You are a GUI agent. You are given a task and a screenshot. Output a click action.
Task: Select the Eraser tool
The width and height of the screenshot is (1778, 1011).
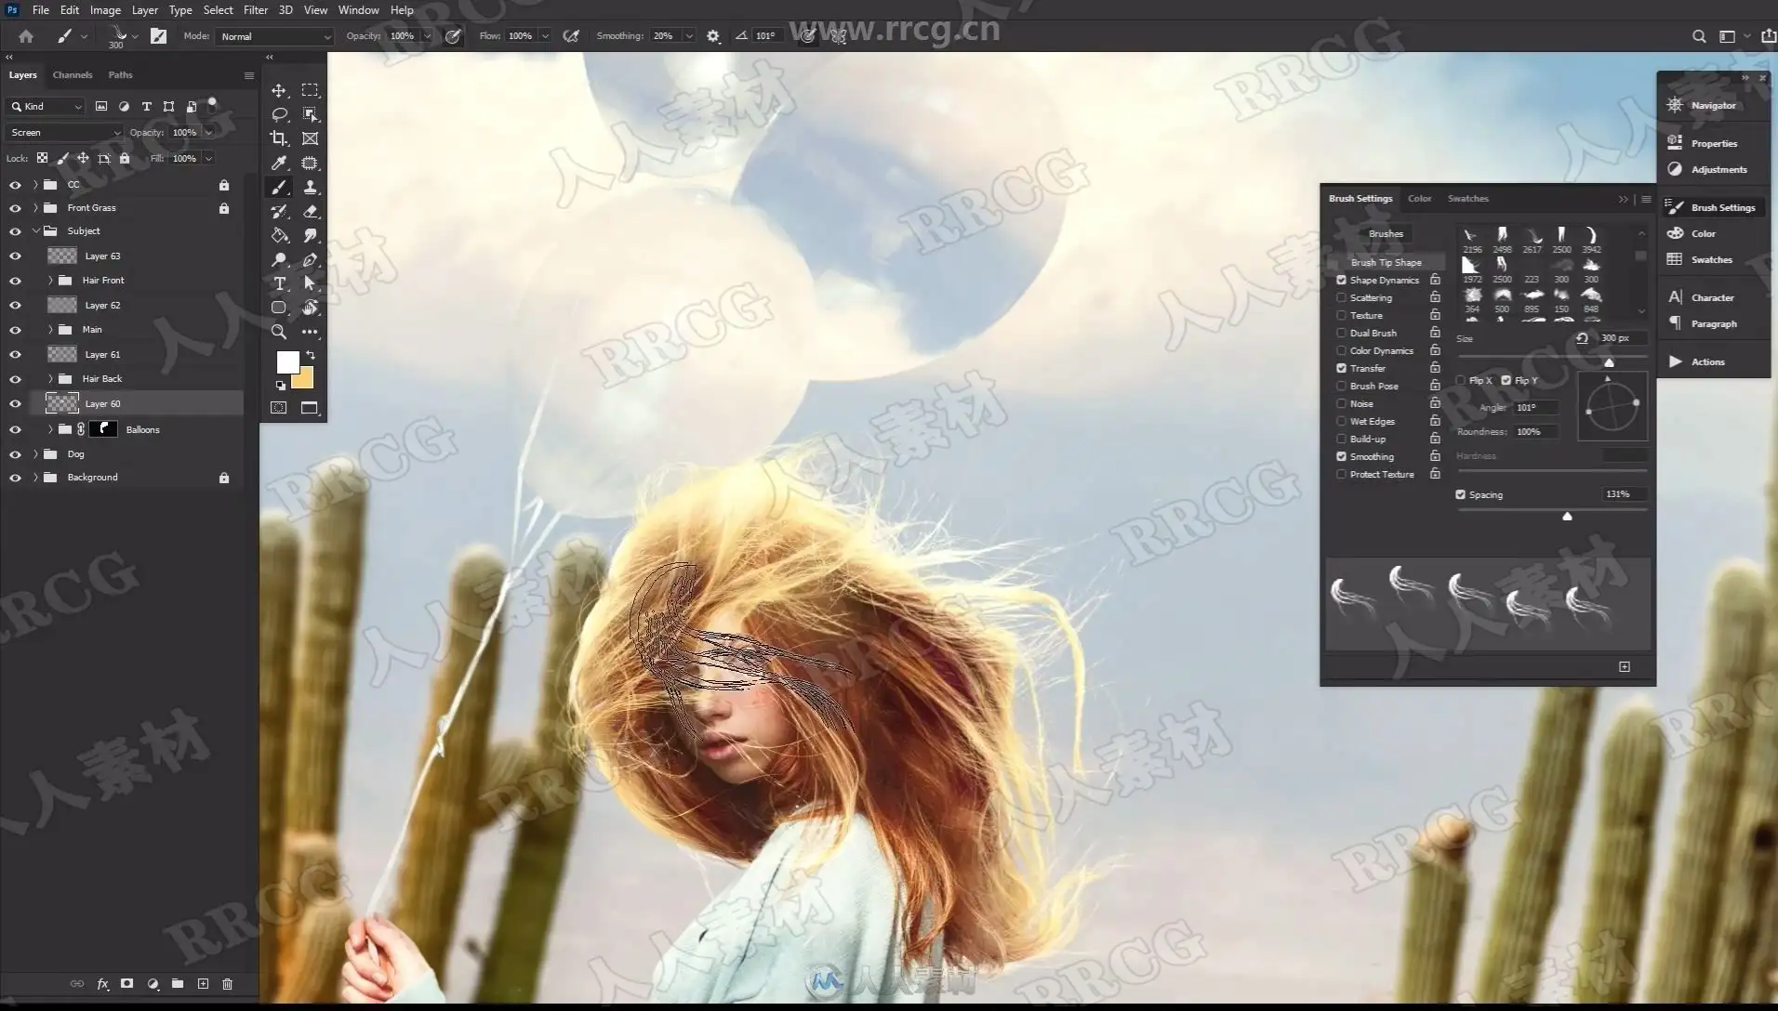(311, 211)
